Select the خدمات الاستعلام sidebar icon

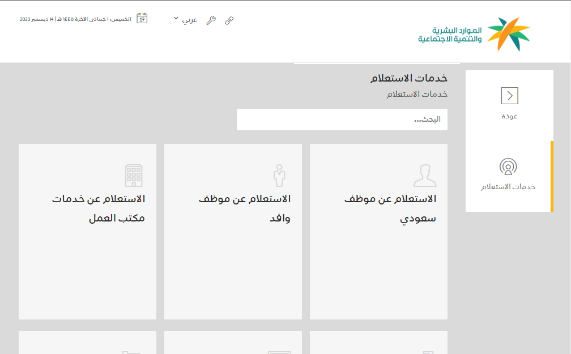coord(508,167)
